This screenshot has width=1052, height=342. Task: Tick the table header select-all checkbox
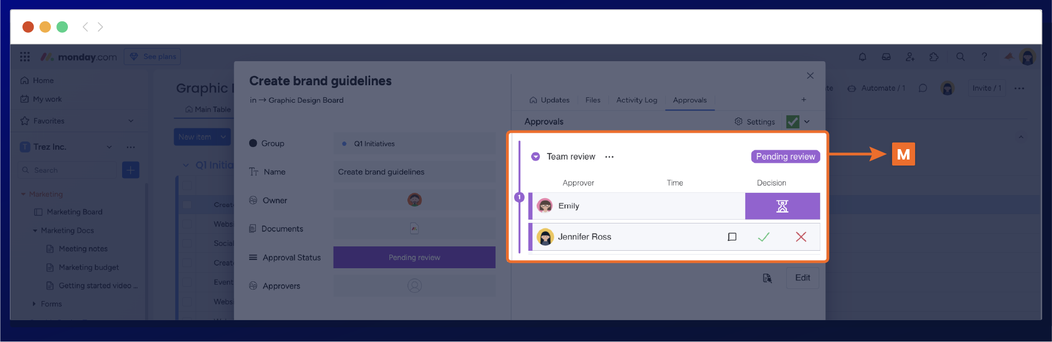pyautogui.click(x=187, y=186)
